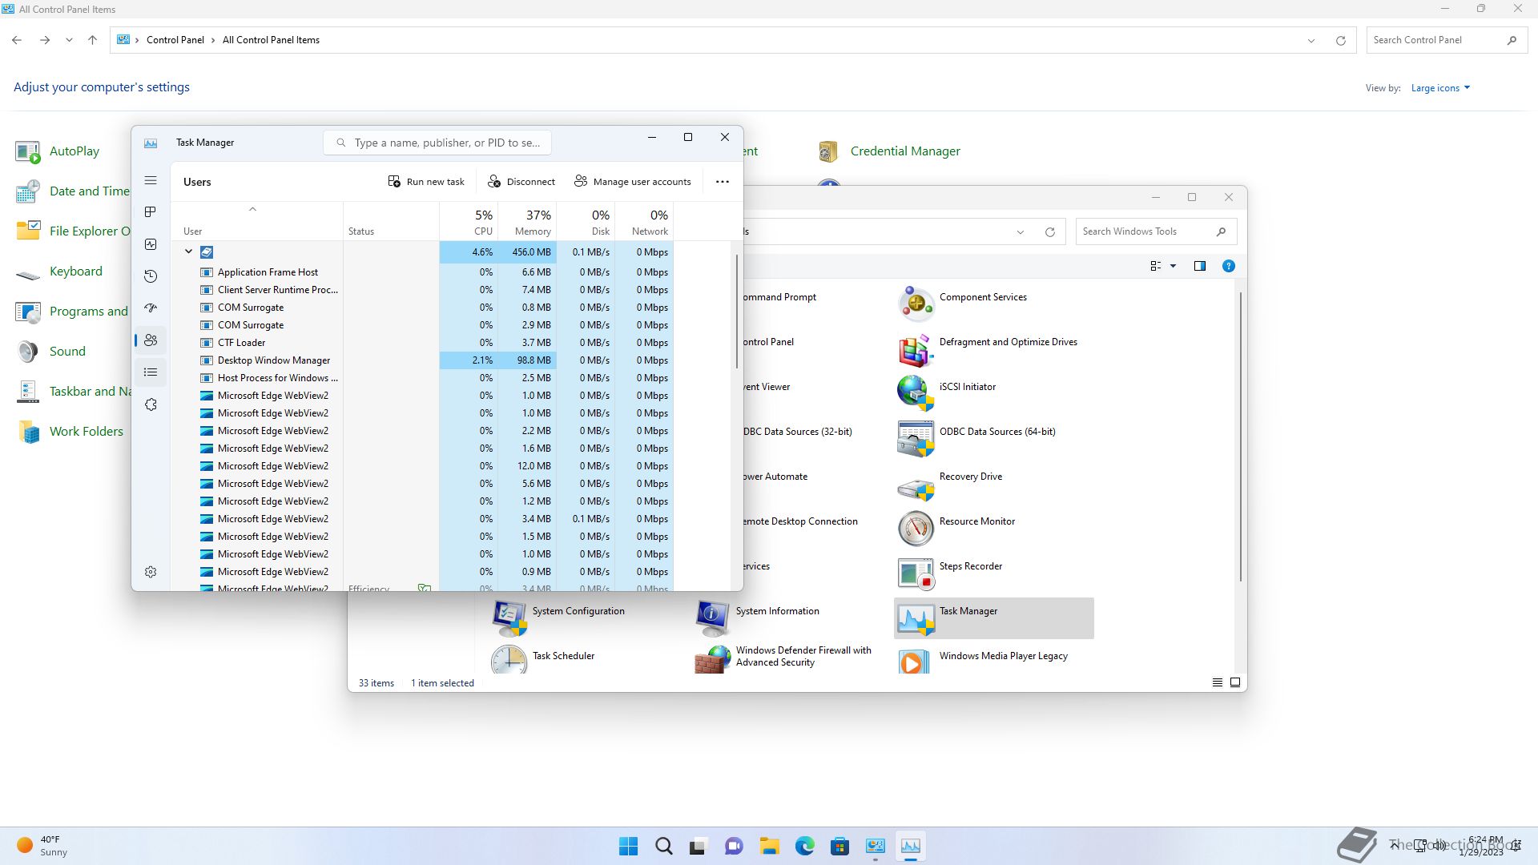Switch to Processes page in Task Manager sidebar
Image resolution: width=1538 pixels, height=865 pixels.
coord(151,212)
